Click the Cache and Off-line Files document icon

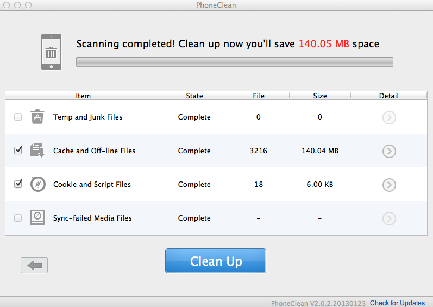coord(37,151)
